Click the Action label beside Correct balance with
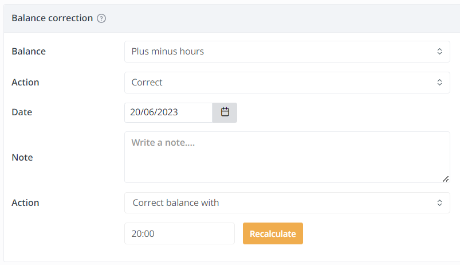Image resolution: width=460 pixels, height=265 pixels. [25, 202]
